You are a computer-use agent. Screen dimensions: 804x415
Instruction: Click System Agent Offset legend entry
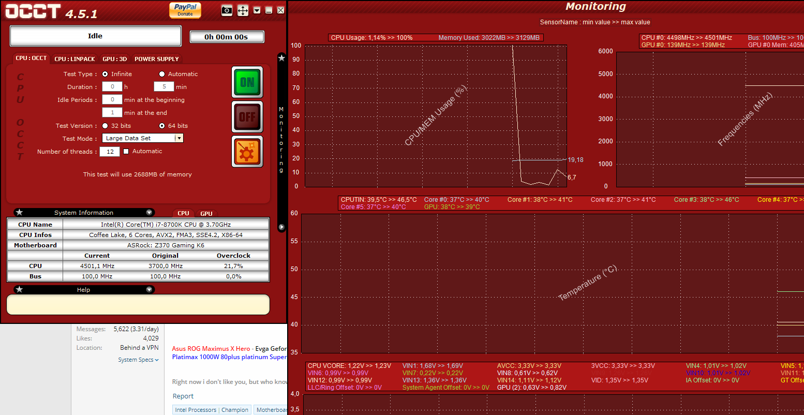coord(446,388)
